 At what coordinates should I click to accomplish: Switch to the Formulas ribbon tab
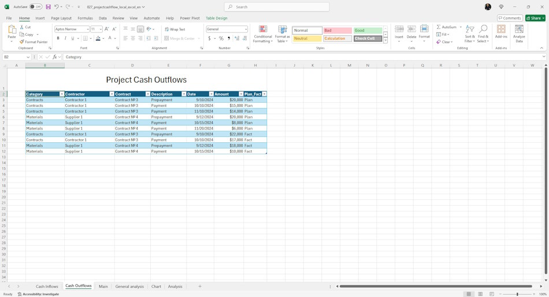click(85, 18)
